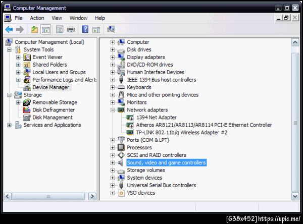Click device list vertical scrollbar thumb

[x=295, y=123]
